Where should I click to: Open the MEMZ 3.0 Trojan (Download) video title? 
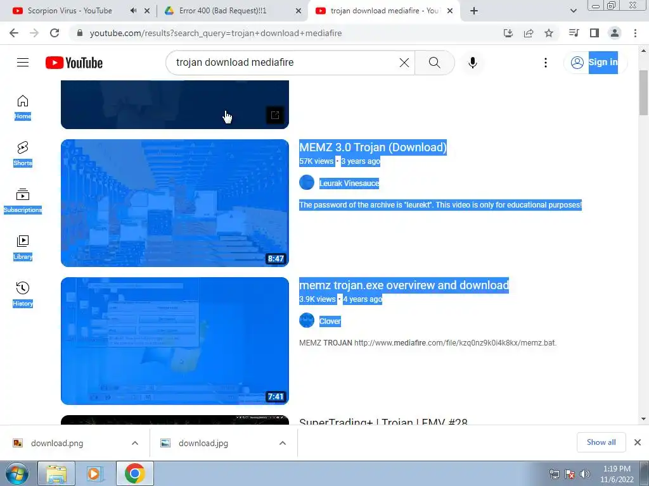373,147
